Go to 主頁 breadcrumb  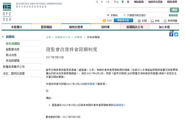(48, 37)
